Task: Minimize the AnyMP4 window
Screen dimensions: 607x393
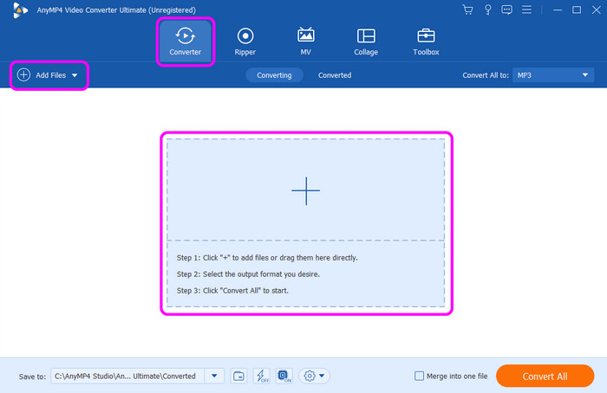Action: pyautogui.click(x=558, y=10)
